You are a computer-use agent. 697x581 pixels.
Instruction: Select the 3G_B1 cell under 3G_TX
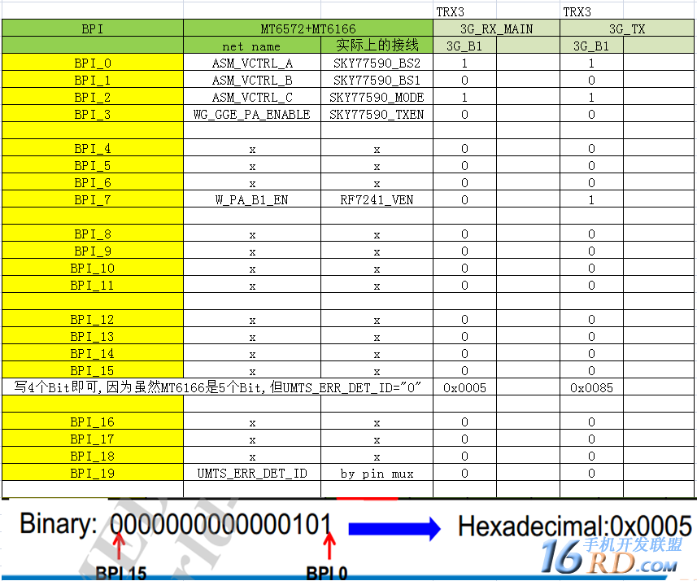click(x=591, y=46)
